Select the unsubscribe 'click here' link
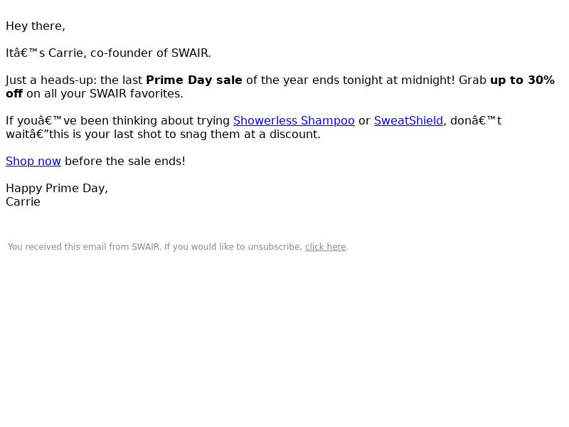 point(326,247)
